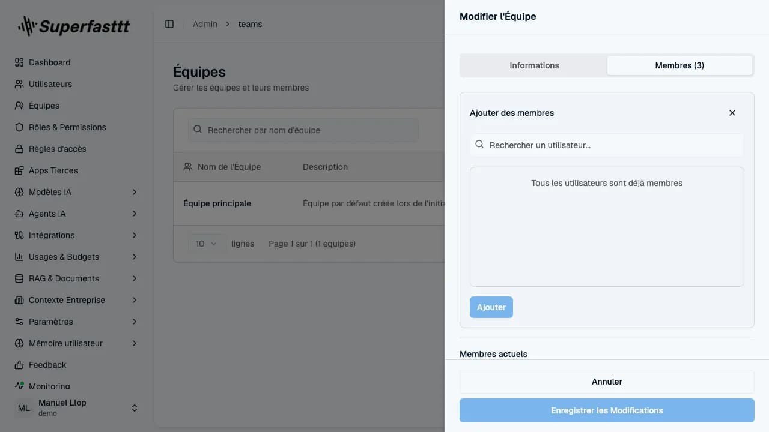Click the Annuler button
769x432 pixels.
[607, 382]
